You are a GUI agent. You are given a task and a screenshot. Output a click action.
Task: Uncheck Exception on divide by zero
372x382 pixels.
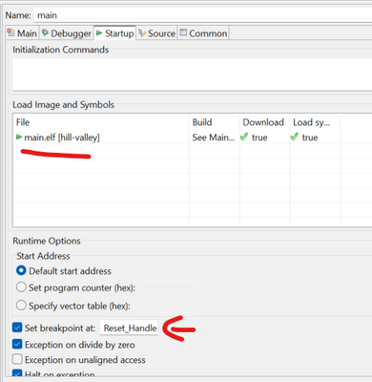tap(17, 345)
